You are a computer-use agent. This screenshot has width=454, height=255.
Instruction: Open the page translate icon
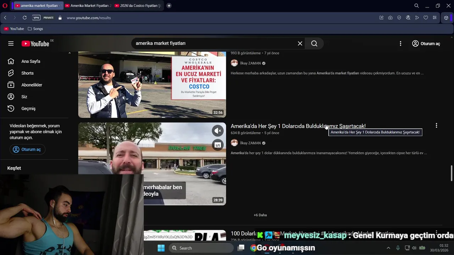[x=408, y=18]
